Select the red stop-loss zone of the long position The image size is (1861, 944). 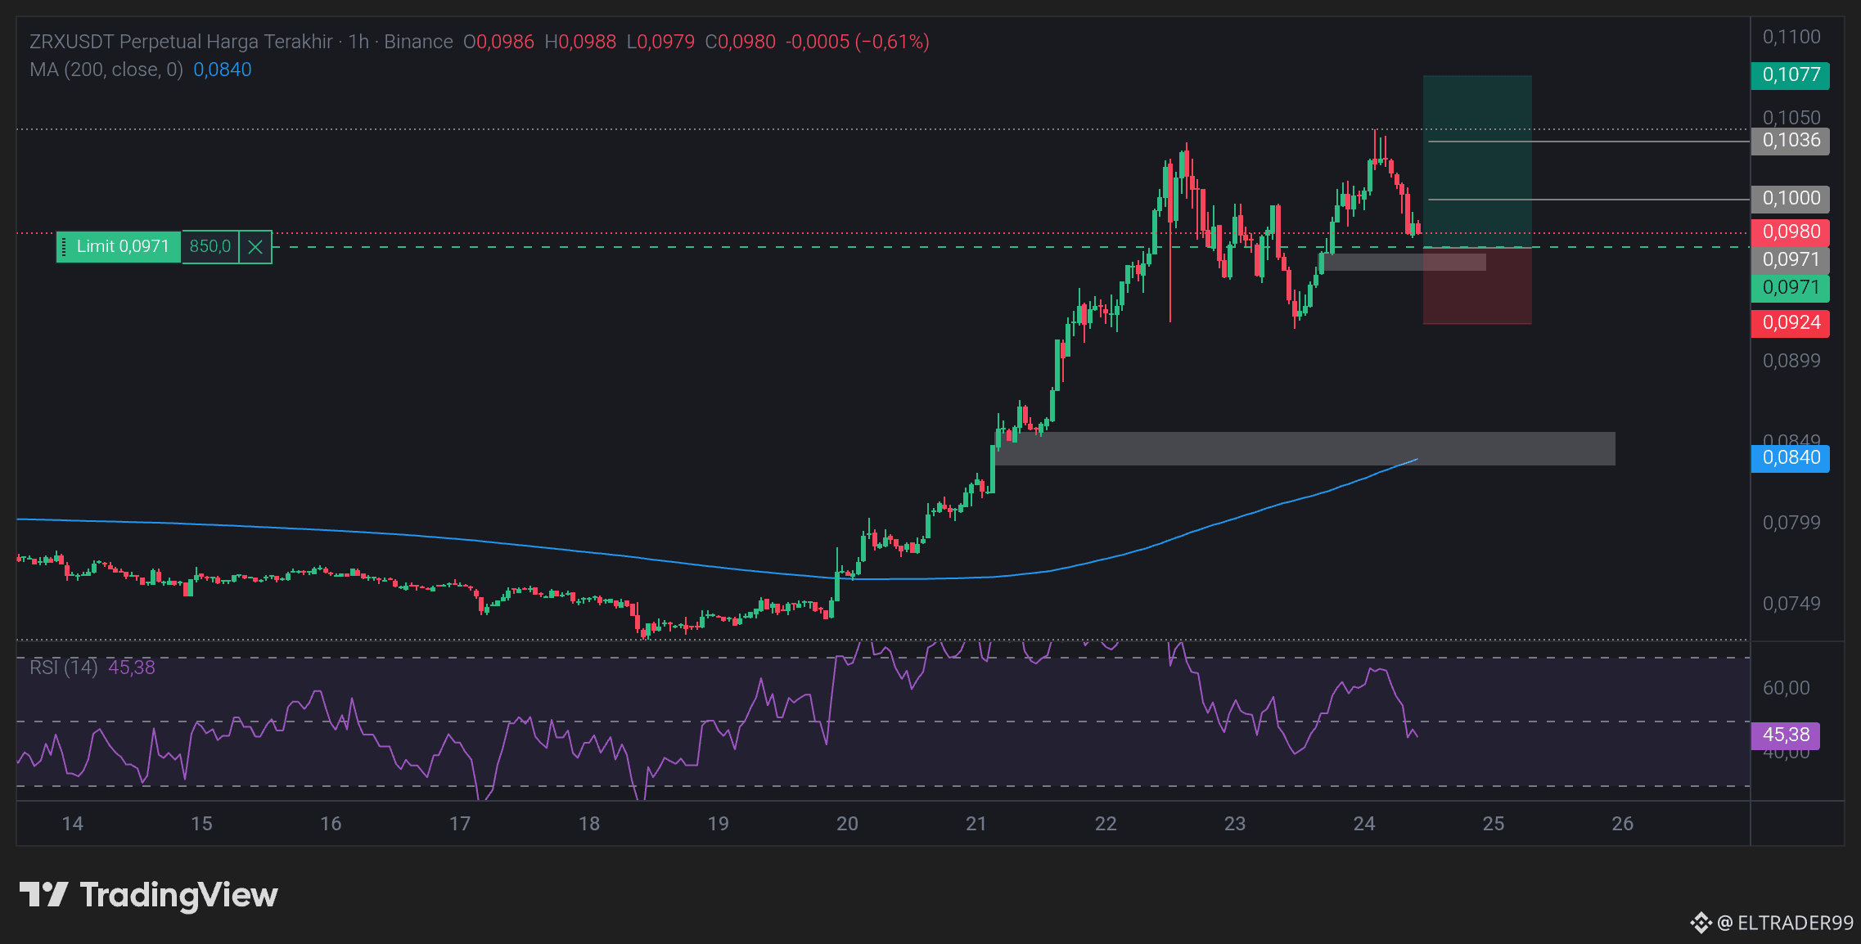tap(1477, 285)
